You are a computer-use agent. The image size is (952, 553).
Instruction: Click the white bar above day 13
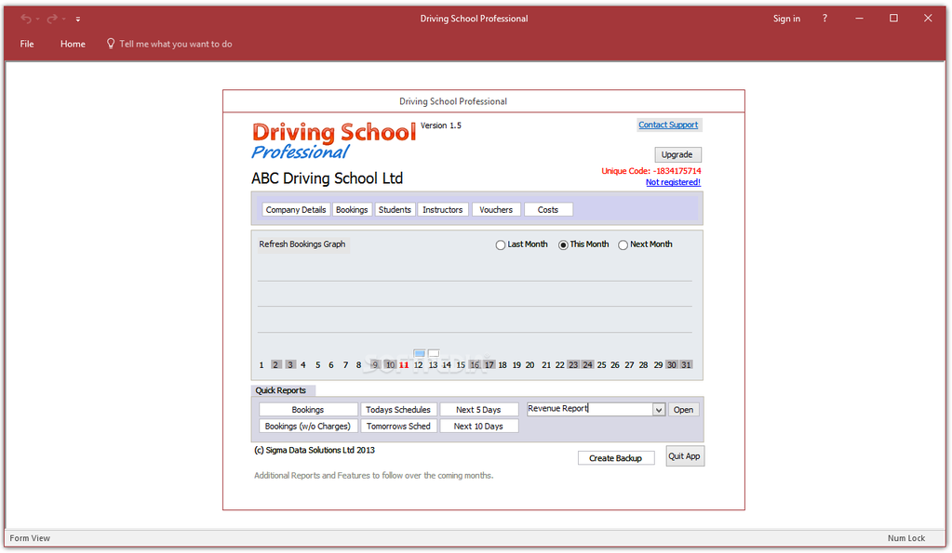[x=434, y=353]
